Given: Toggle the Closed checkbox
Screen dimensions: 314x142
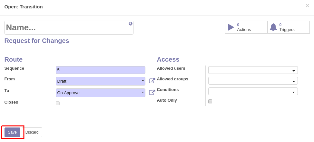Looking at the screenshot, I should (58, 103).
